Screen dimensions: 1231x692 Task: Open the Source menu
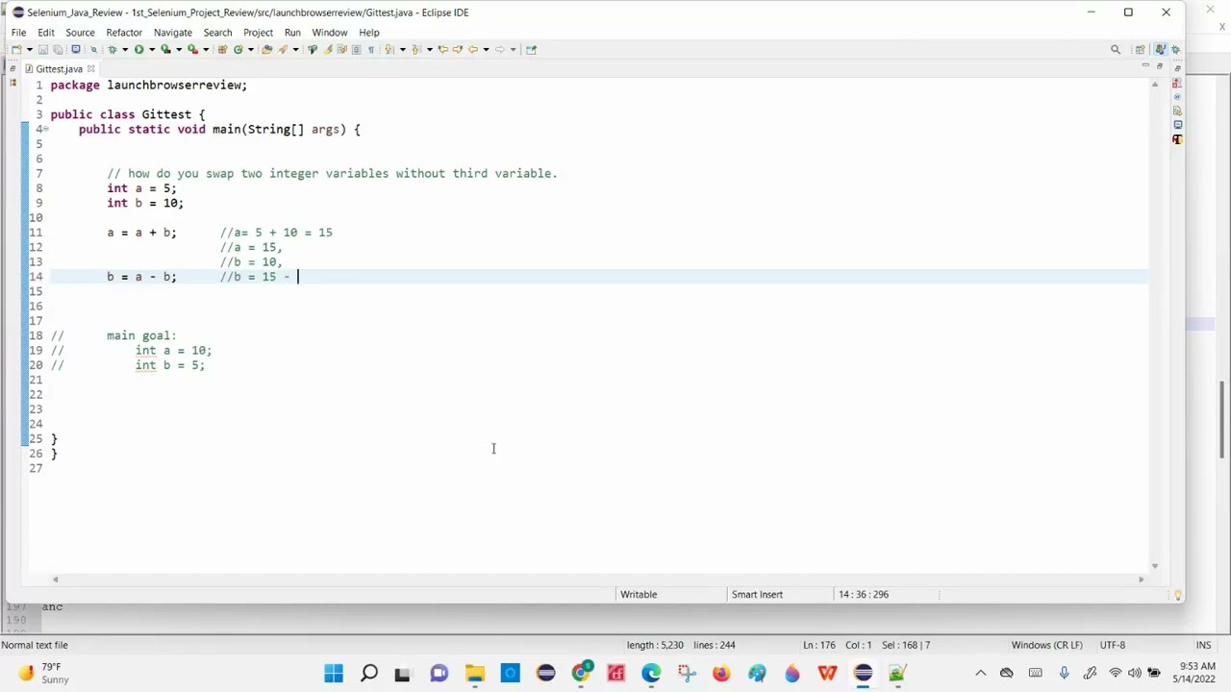click(80, 32)
